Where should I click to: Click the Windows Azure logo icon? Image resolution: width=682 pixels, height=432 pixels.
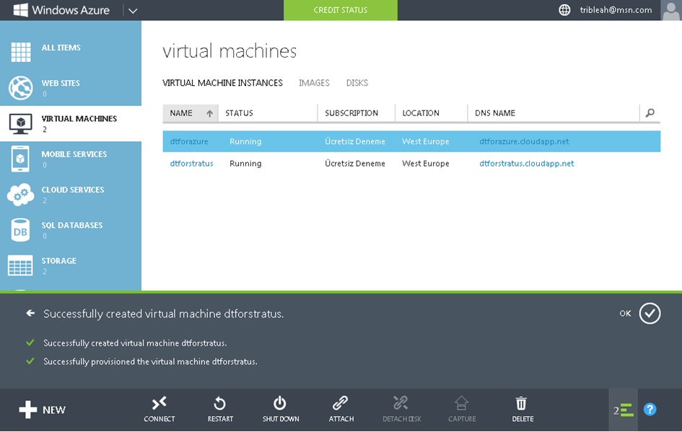point(20,10)
